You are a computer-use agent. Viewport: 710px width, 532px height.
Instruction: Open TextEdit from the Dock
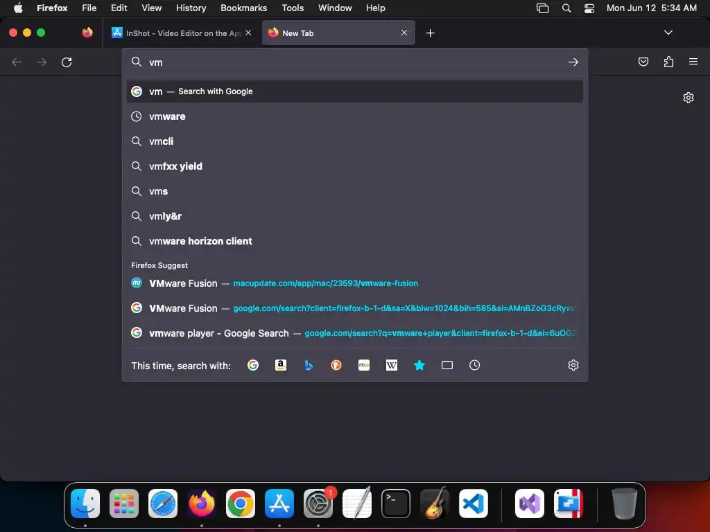[x=357, y=504]
